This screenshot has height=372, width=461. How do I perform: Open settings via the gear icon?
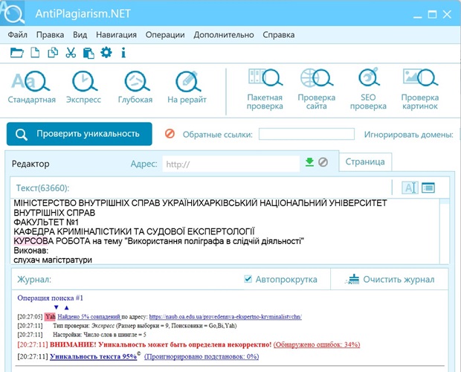point(106,53)
